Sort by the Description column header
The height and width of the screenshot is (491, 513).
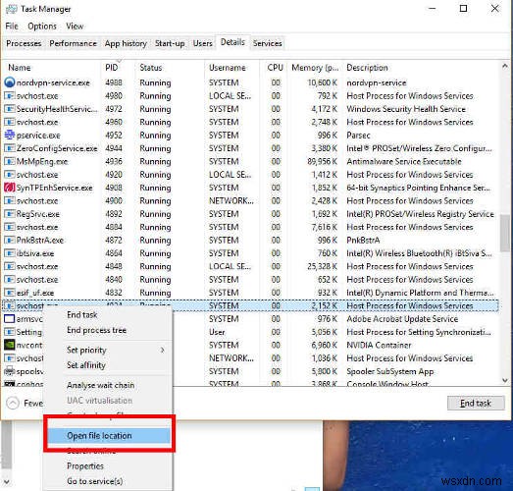click(x=367, y=68)
